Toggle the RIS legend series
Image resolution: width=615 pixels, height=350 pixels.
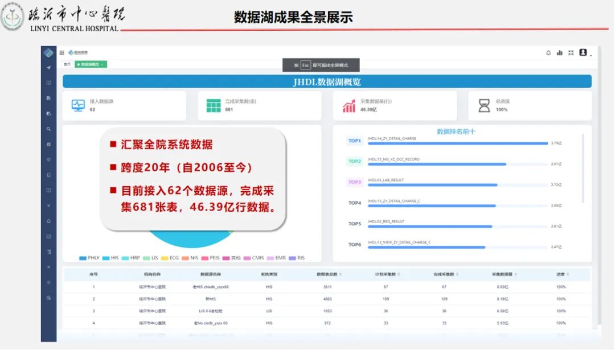(x=297, y=258)
